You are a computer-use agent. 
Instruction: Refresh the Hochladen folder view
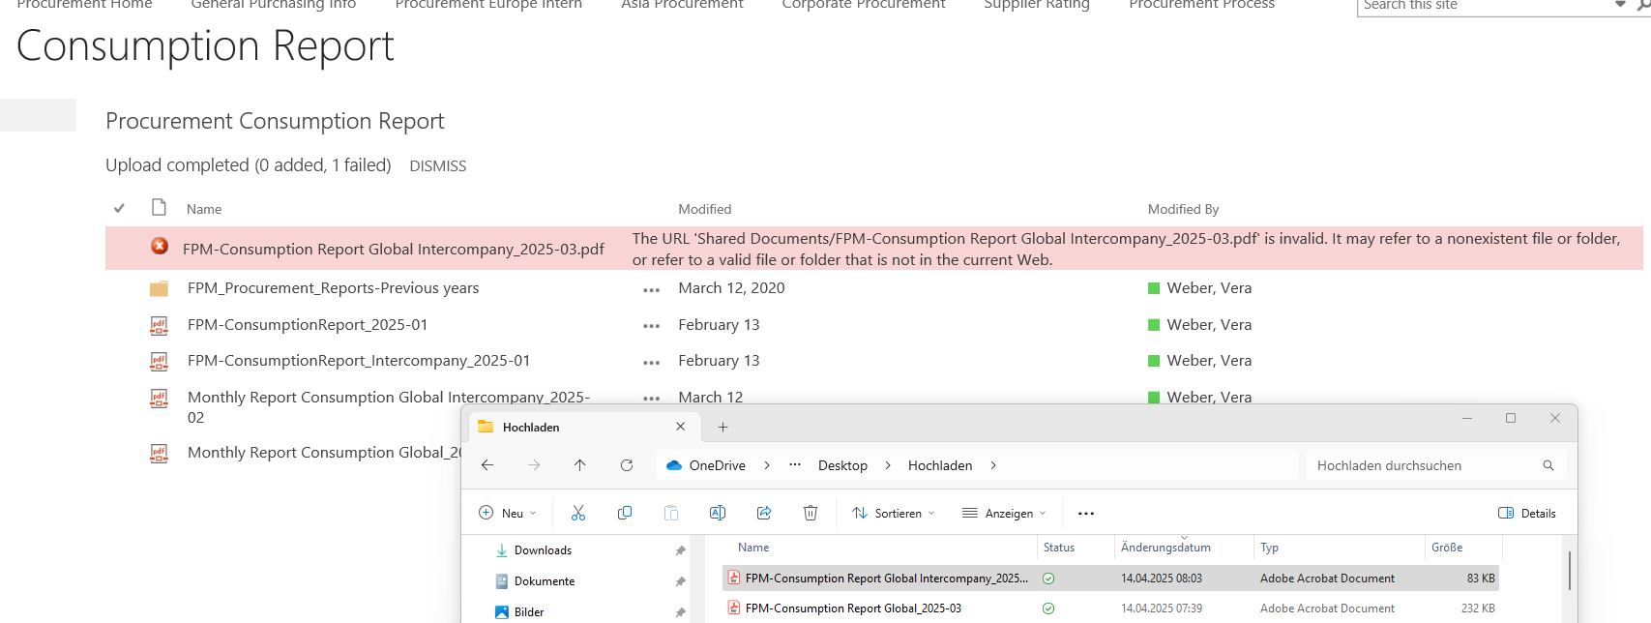pyautogui.click(x=627, y=465)
